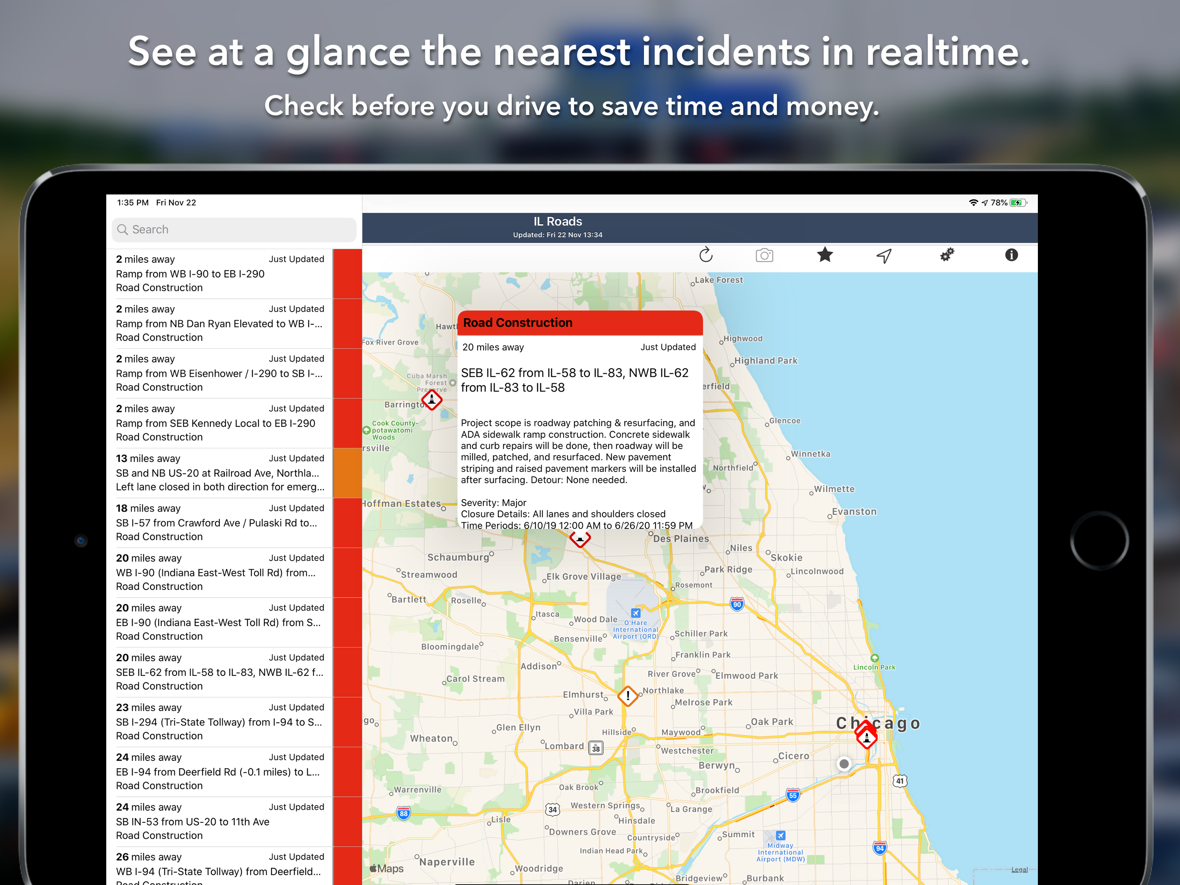The height and width of the screenshot is (885, 1180).
Task: Tap the location arrow icon
Action: click(884, 256)
